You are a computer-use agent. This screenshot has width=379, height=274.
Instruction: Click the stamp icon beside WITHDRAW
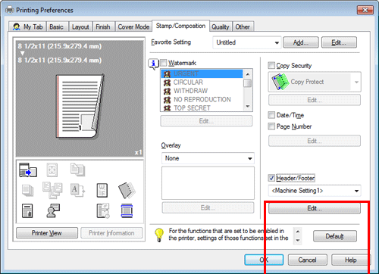(167, 91)
